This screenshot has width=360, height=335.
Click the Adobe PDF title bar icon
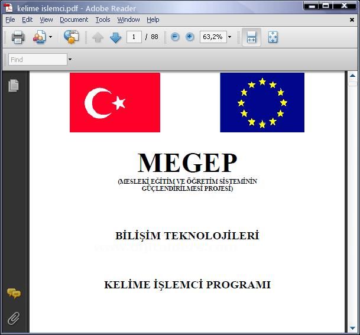coord(8,8)
